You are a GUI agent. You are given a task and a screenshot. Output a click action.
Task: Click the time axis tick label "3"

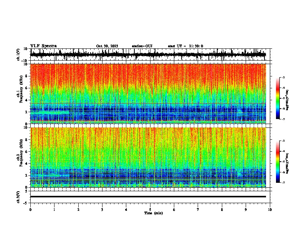tap(102, 210)
